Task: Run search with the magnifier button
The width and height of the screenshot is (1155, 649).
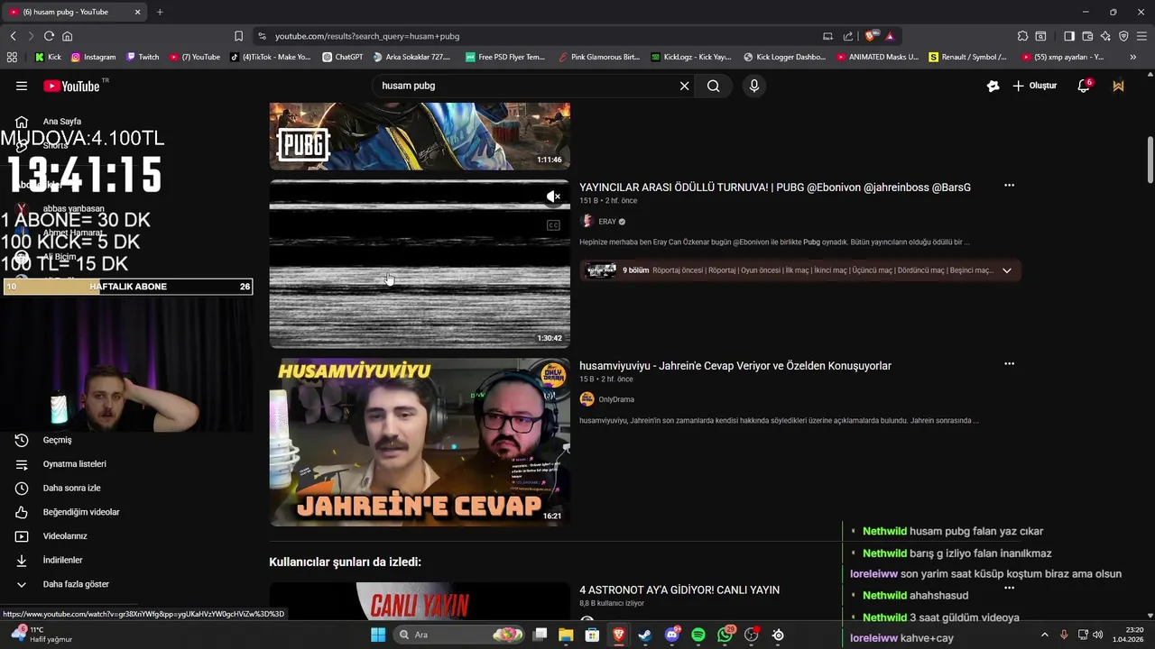Action: (x=714, y=86)
